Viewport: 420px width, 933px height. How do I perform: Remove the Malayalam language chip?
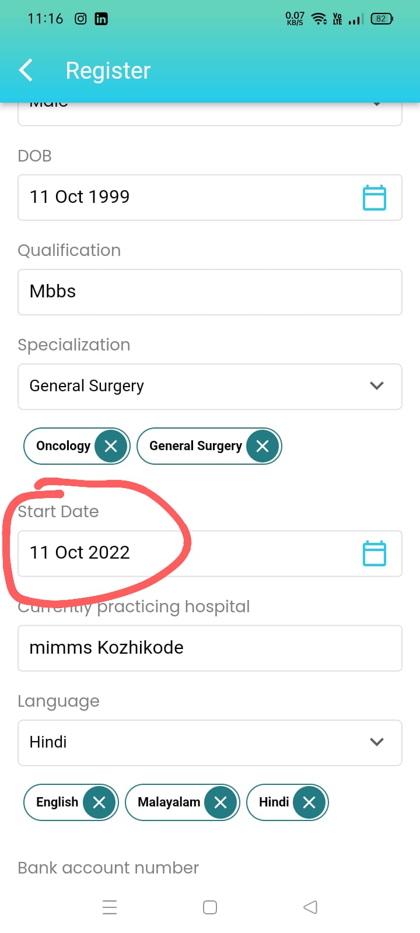[220, 802]
